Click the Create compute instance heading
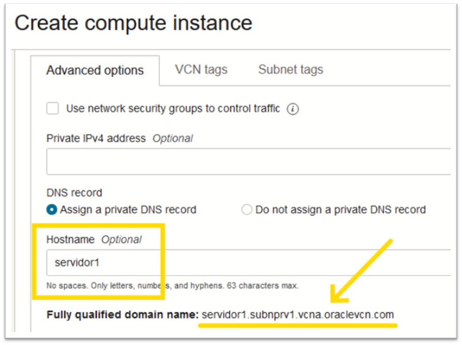This screenshot has height=345, width=462. click(x=133, y=23)
